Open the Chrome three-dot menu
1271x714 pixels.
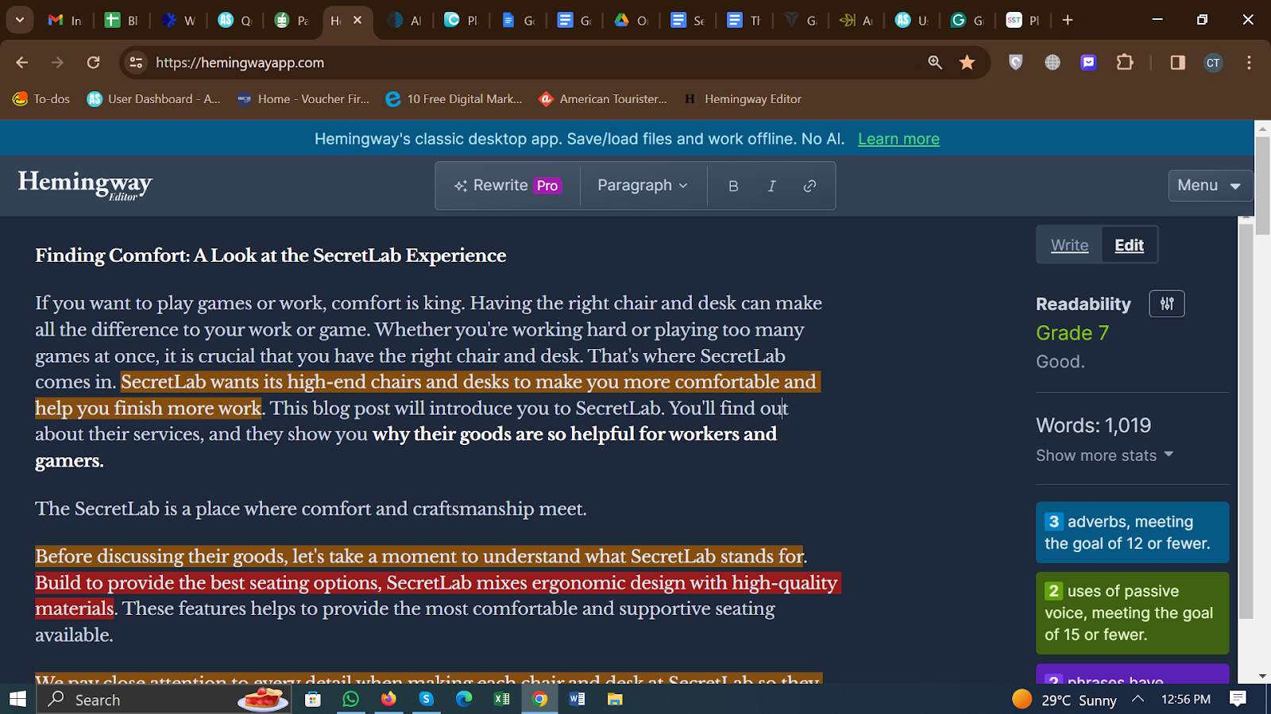tap(1249, 63)
